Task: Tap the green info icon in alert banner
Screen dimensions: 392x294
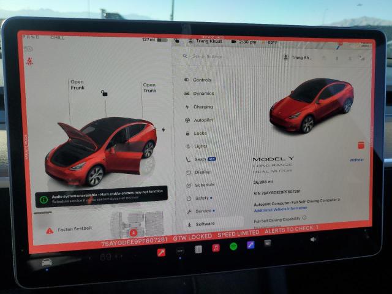Action: pyautogui.click(x=43, y=200)
